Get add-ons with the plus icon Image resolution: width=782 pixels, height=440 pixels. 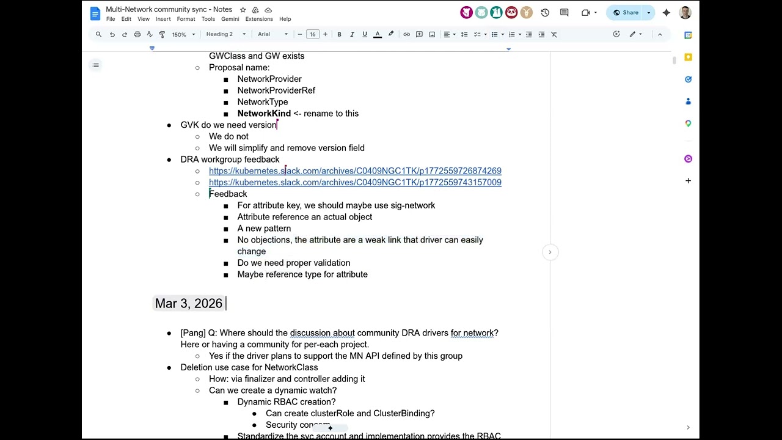pos(688,180)
